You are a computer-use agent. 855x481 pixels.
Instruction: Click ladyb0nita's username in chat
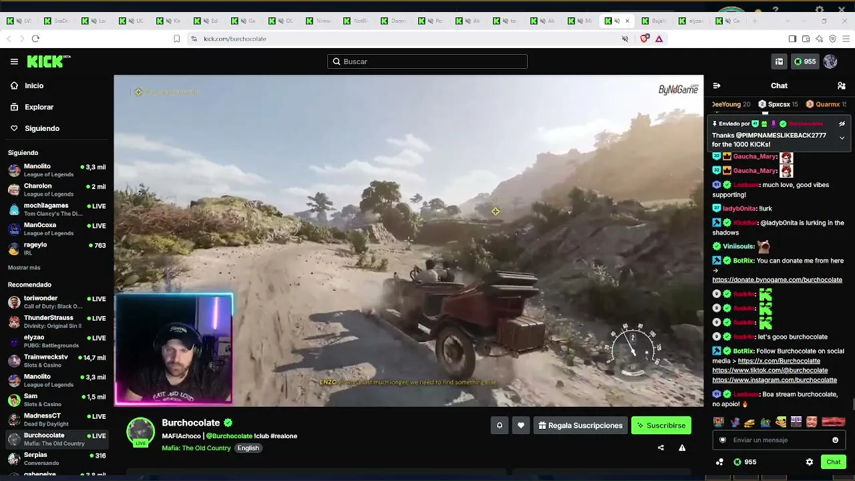click(x=739, y=208)
